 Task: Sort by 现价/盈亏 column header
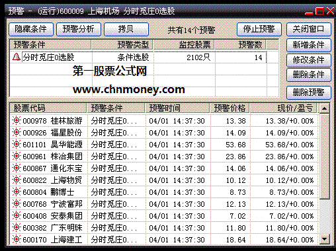(x=283, y=108)
